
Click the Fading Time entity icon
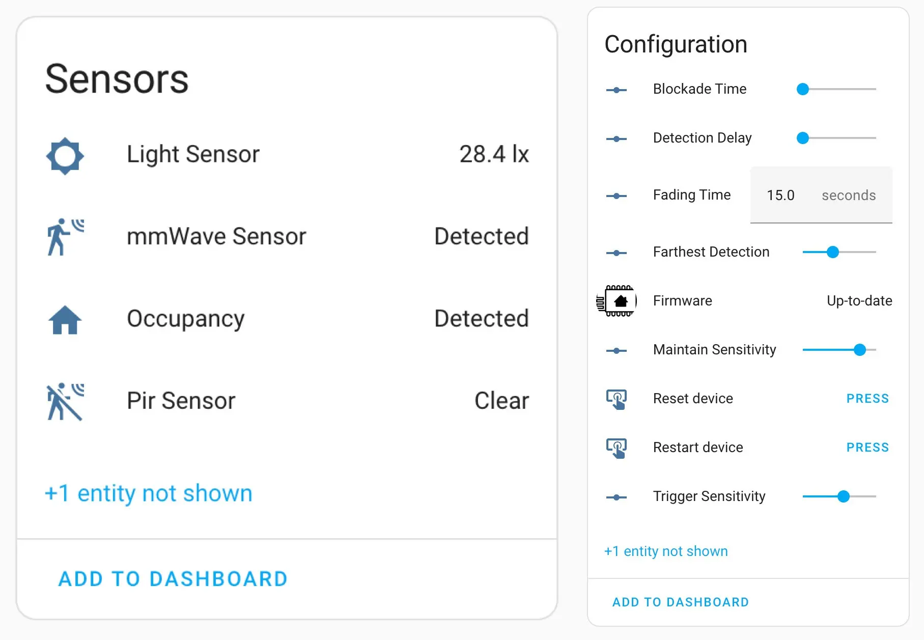pyautogui.click(x=617, y=195)
